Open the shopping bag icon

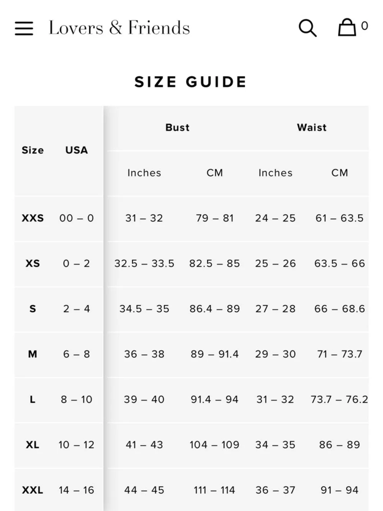347,28
